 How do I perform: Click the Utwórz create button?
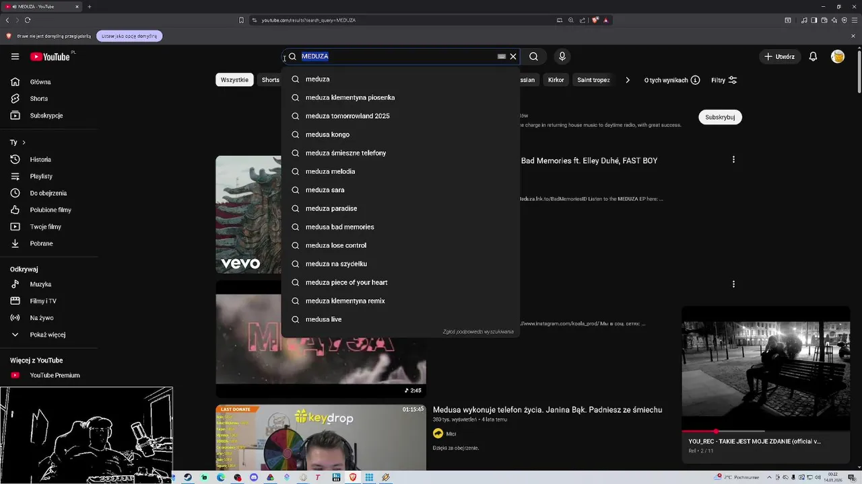click(x=780, y=56)
